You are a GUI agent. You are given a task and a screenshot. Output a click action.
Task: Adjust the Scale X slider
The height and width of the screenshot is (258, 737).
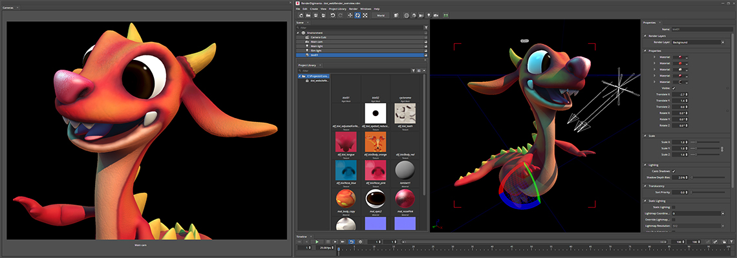pos(704,142)
